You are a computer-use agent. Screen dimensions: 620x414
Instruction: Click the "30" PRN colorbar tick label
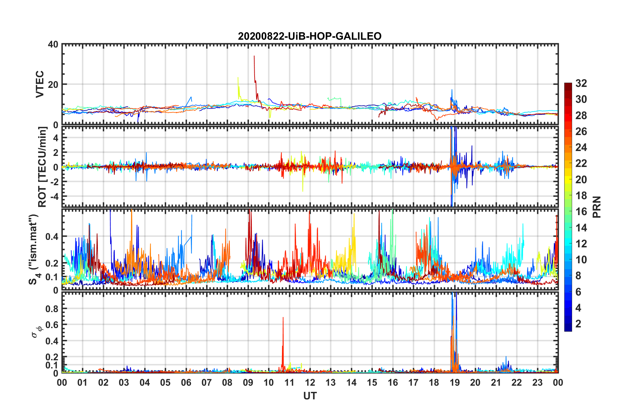(x=581, y=99)
